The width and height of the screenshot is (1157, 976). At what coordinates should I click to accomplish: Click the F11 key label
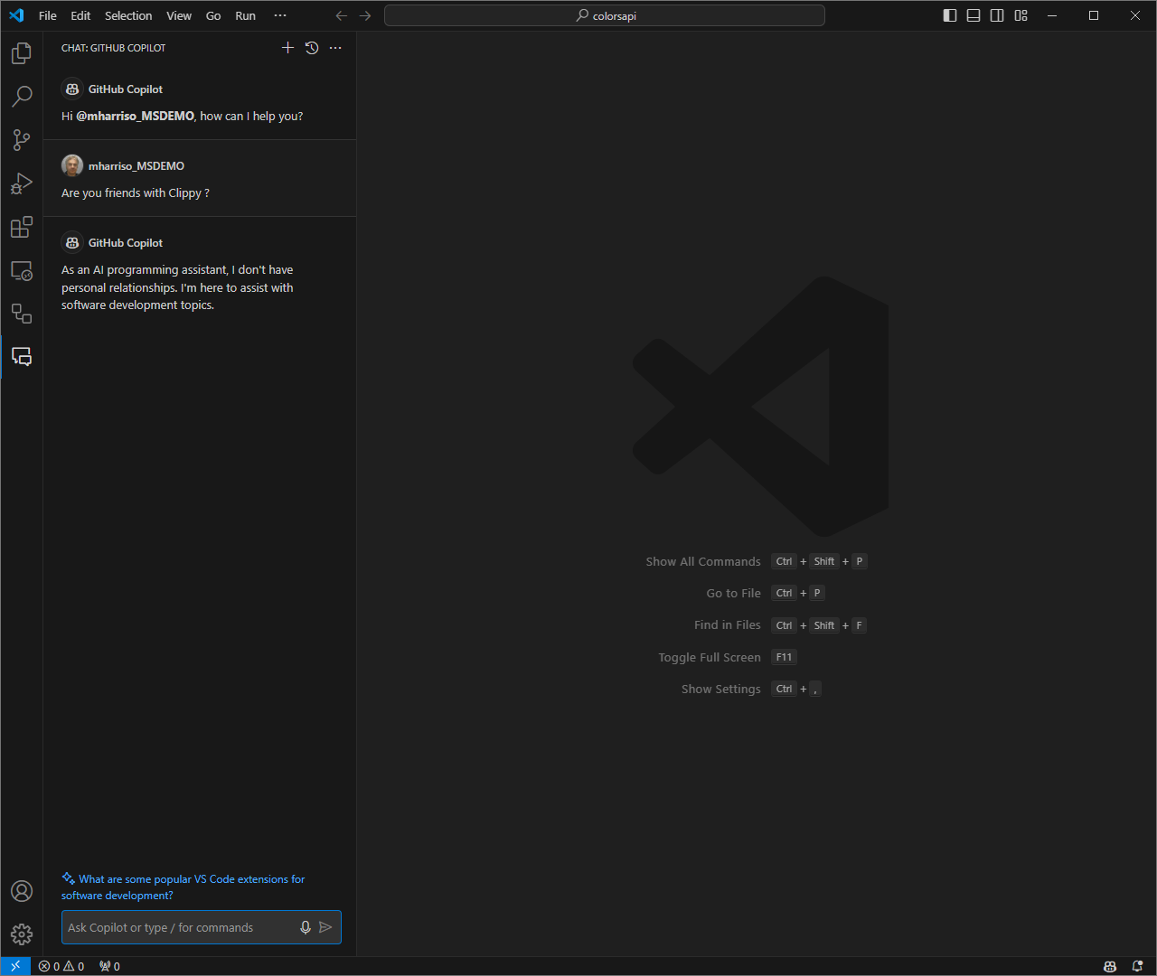pyautogui.click(x=784, y=657)
